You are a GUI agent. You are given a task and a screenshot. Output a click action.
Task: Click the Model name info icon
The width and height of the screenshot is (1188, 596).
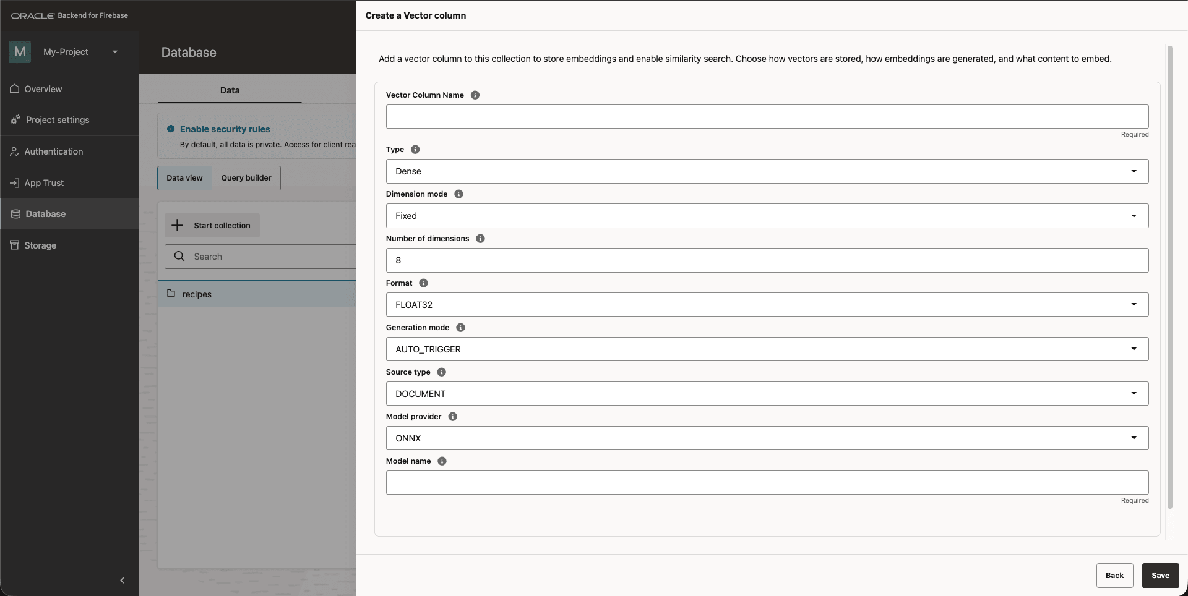(x=442, y=461)
